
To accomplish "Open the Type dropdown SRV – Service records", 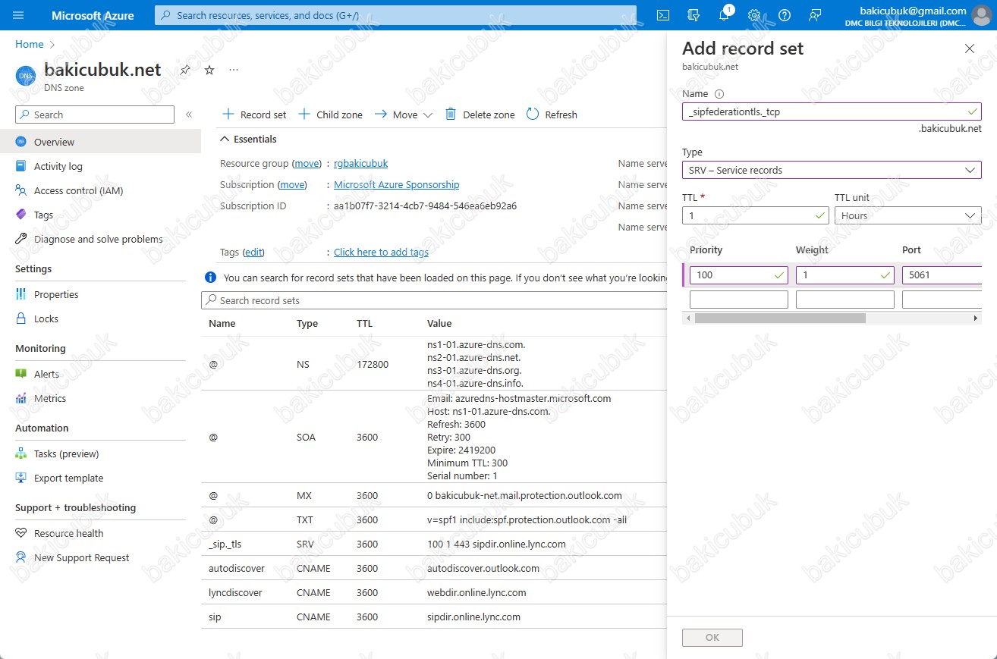I will (832, 170).
